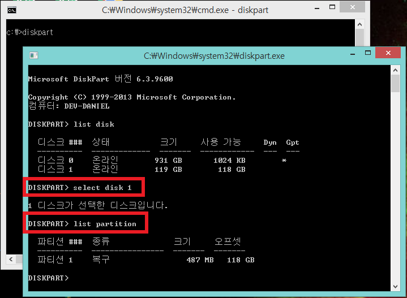Click the diskpart.exe window system icon
The height and width of the screenshot is (298, 407).
click(x=34, y=55)
